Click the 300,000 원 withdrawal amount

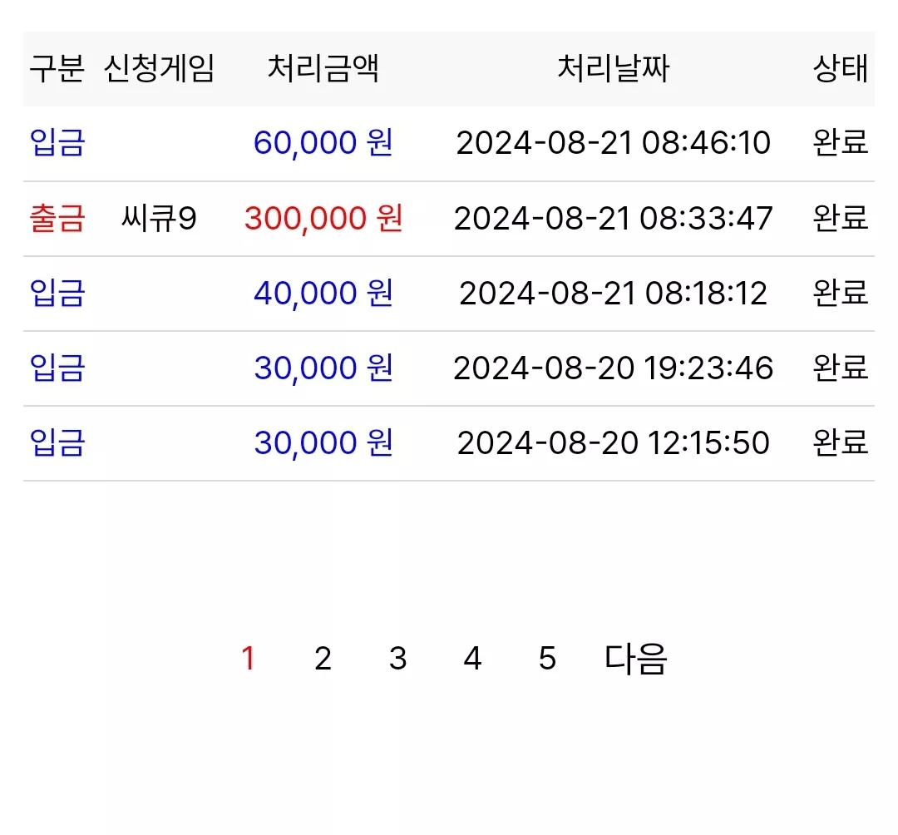(323, 219)
